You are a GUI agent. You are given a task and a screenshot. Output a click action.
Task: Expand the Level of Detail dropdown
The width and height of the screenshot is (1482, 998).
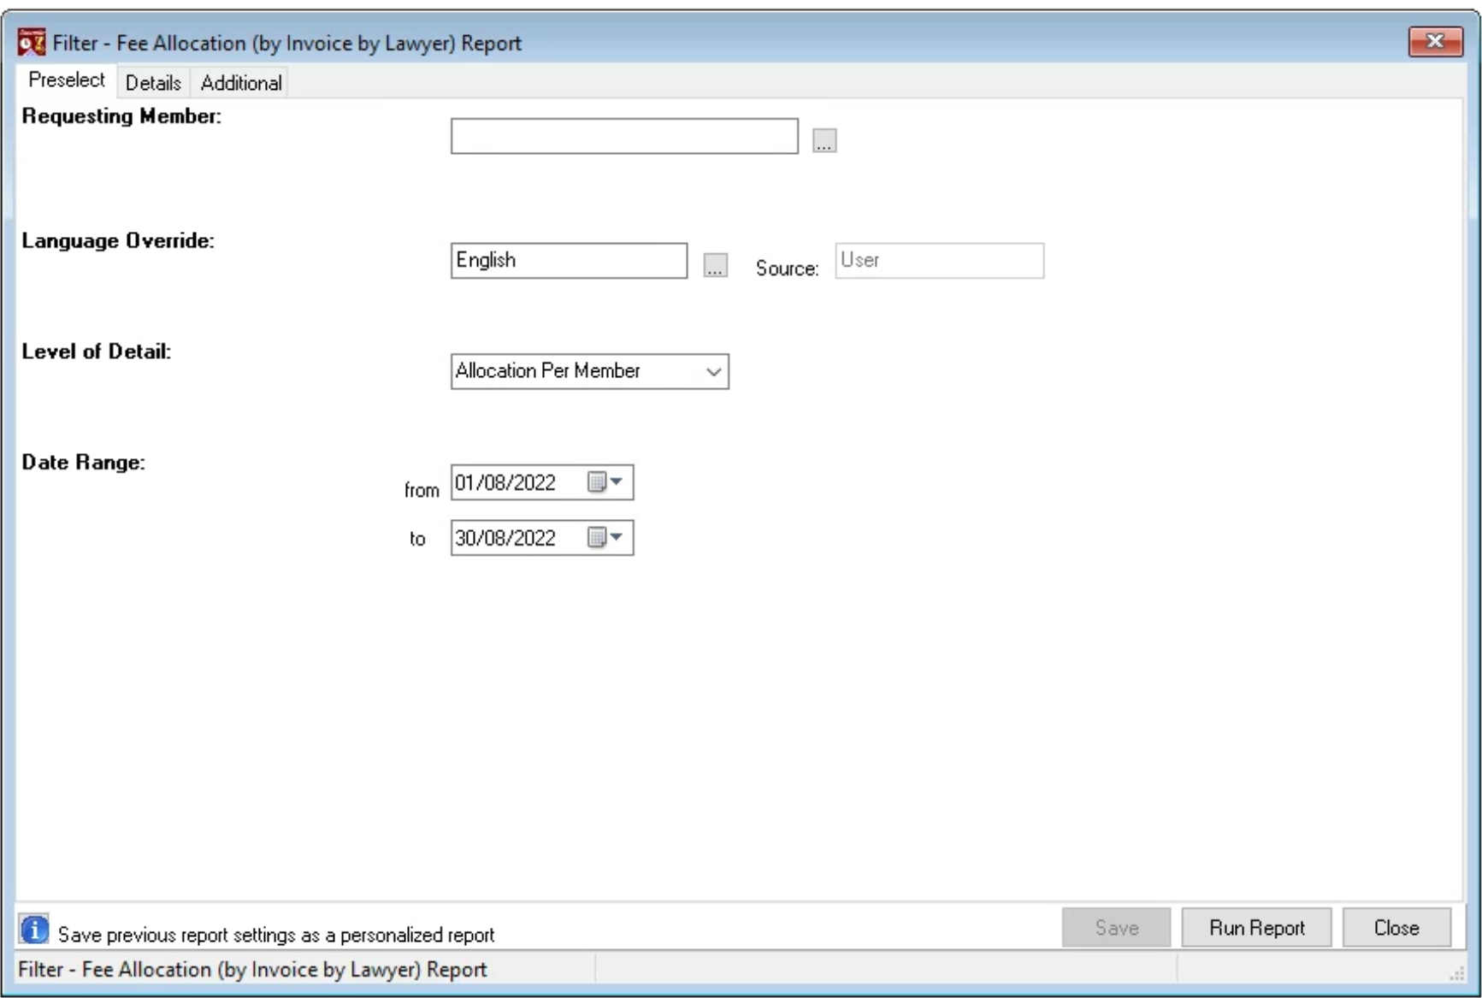coord(713,372)
